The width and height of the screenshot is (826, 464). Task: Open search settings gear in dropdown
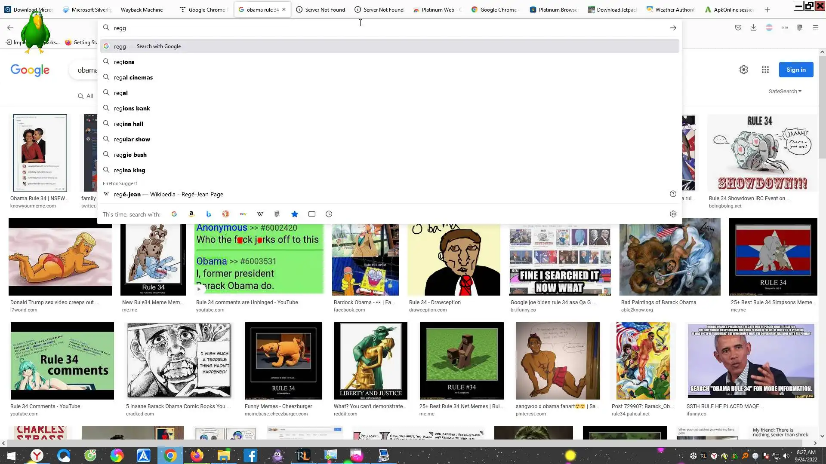tap(673, 214)
